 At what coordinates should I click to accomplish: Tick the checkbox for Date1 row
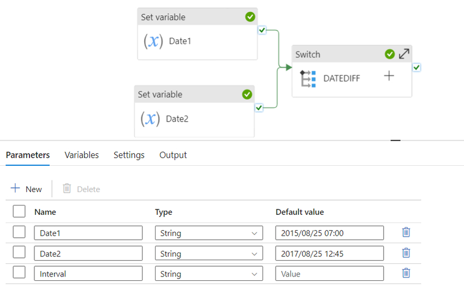coord(19,232)
